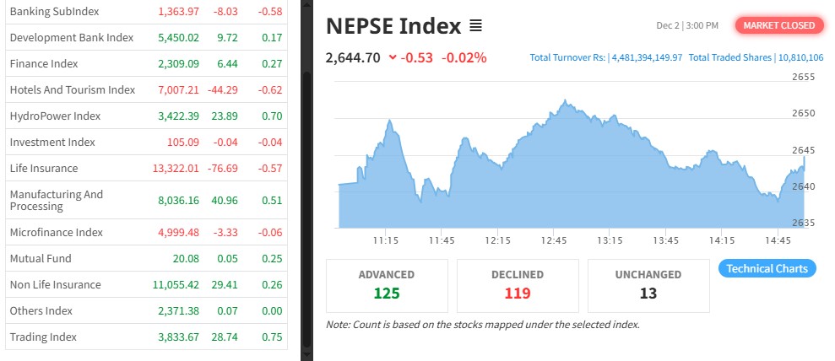
Task: Select Development Bank Index
Action: (x=72, y=37)
